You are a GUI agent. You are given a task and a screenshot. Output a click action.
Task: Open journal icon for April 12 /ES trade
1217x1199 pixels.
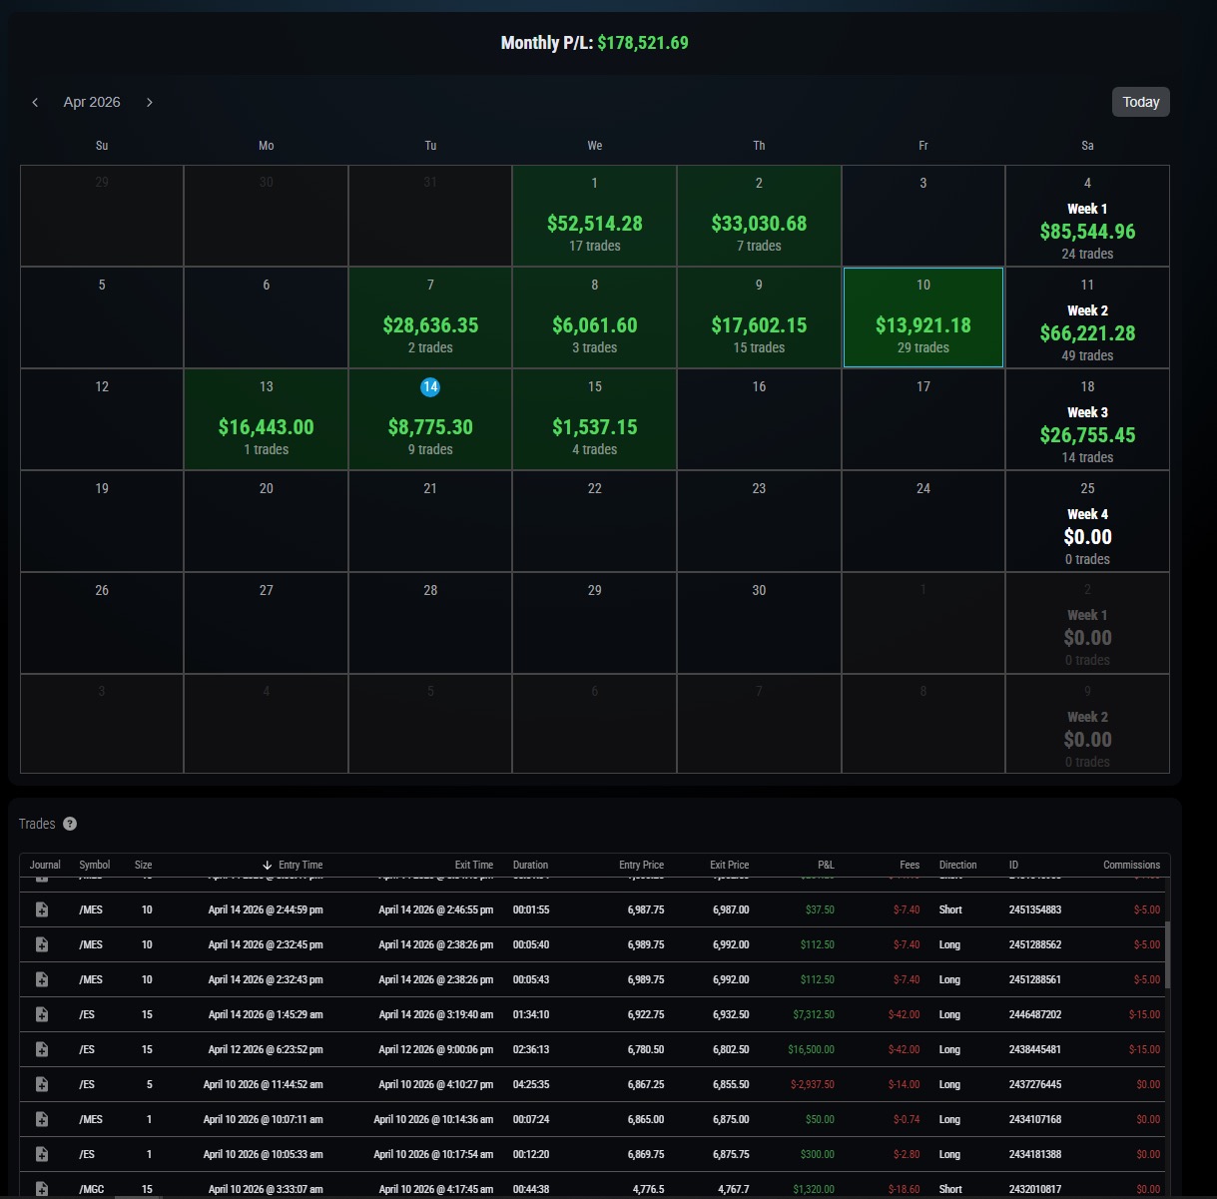click(x=42, y=1049)
